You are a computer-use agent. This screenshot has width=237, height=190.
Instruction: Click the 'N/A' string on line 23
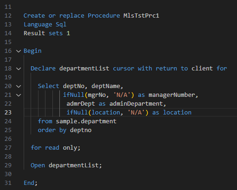point(136,113)
